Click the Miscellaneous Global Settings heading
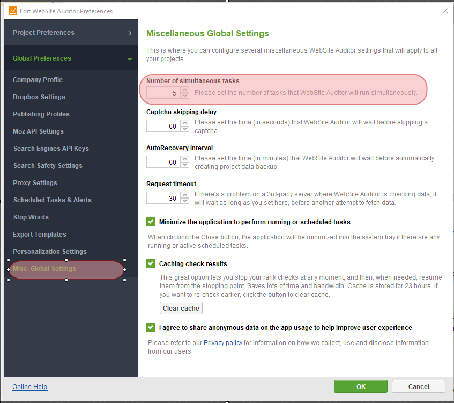 [x=207, y=33]
